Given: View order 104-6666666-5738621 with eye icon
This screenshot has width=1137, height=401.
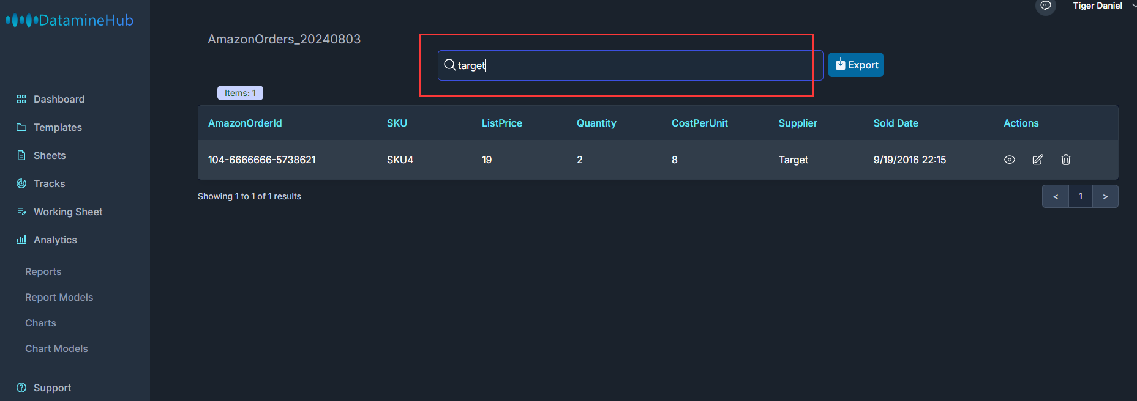Looking at the screenshot, I should click(x=1010, y=160).
